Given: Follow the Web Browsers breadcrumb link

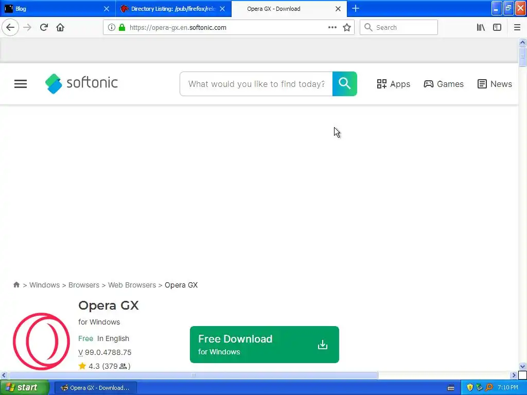Looking at the screenshot, I should coord(132,285).
